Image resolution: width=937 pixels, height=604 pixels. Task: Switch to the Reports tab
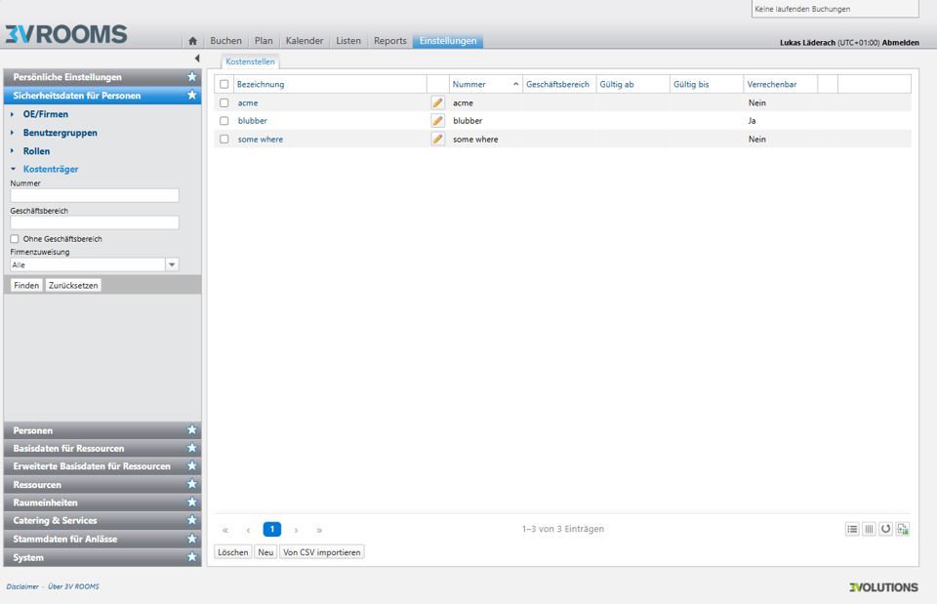point(389,41)
